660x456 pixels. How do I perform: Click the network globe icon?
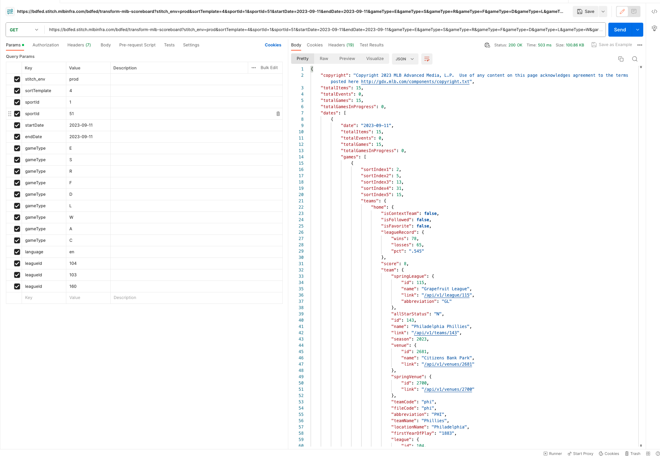(x=487, y=45)
